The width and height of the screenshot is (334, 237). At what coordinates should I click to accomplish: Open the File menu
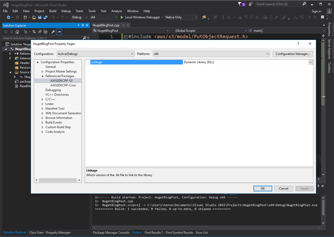pyautogui.click(x=5, y=11)
